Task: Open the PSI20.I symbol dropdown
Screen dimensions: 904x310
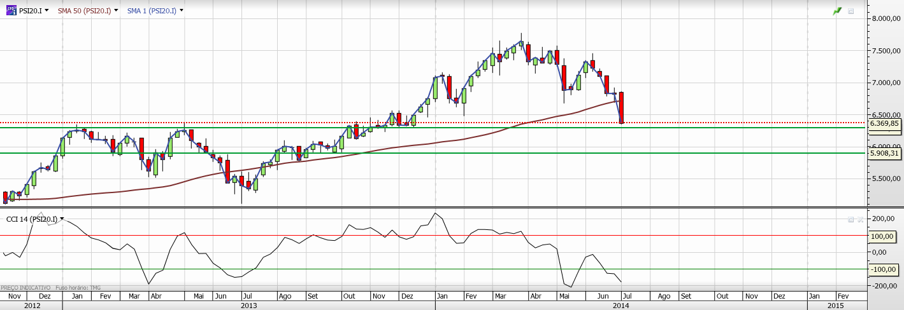Action: (x=48, y=11)
